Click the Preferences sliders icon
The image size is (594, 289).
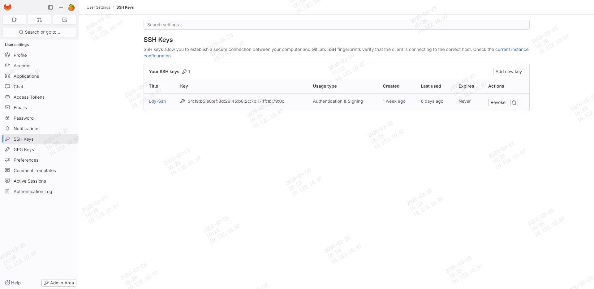tap(7, 160)
